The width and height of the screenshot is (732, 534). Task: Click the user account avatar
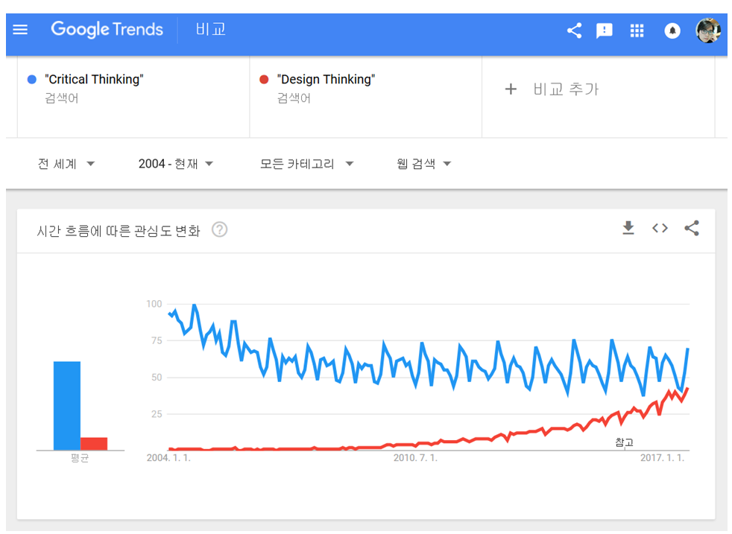pos(708,31)
